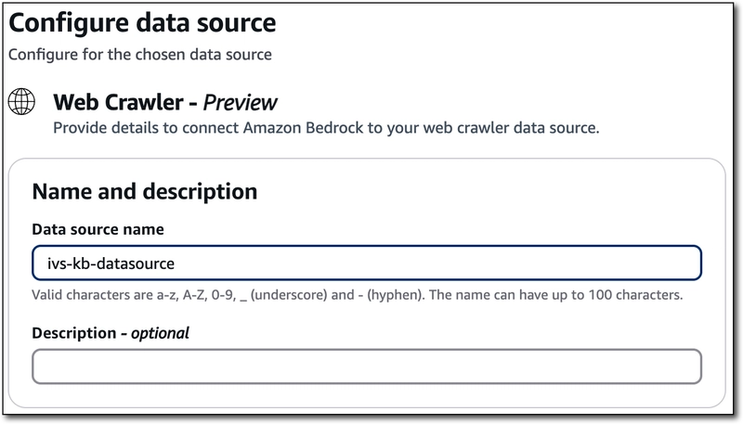Click the 'Web Crawler' title text
743x424 pixels.
tap(118, 102)
